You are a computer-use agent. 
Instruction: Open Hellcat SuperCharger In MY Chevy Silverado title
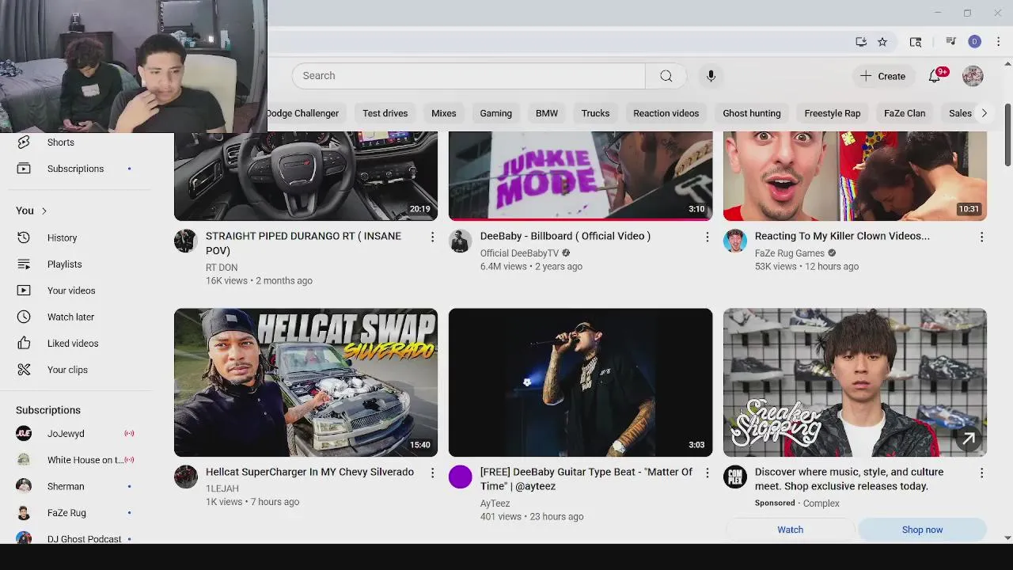[x=309, y=472]
